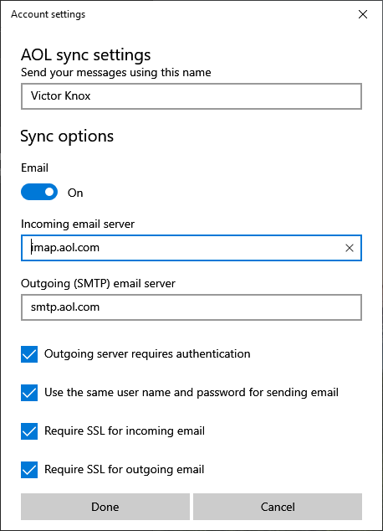Click the 'Account settings' title bar text

pyautogui.click(x=48, y=14)
